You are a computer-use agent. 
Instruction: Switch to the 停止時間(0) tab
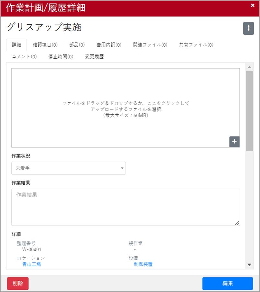(x=61, y=57)
